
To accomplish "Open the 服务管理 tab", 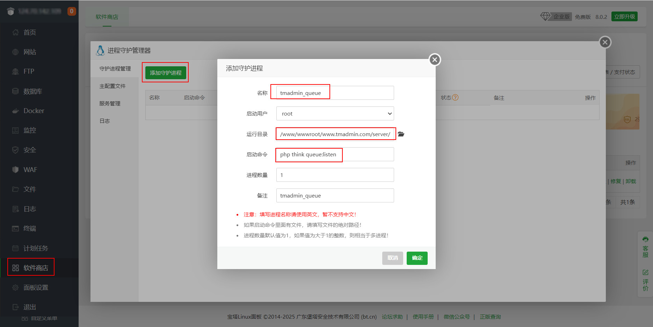I will (110, 104).
